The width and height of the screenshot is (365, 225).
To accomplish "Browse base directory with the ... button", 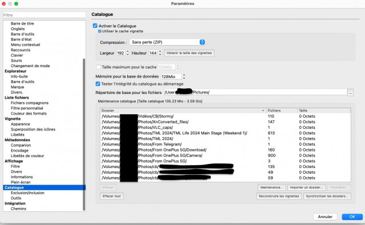I will [351, 92].
